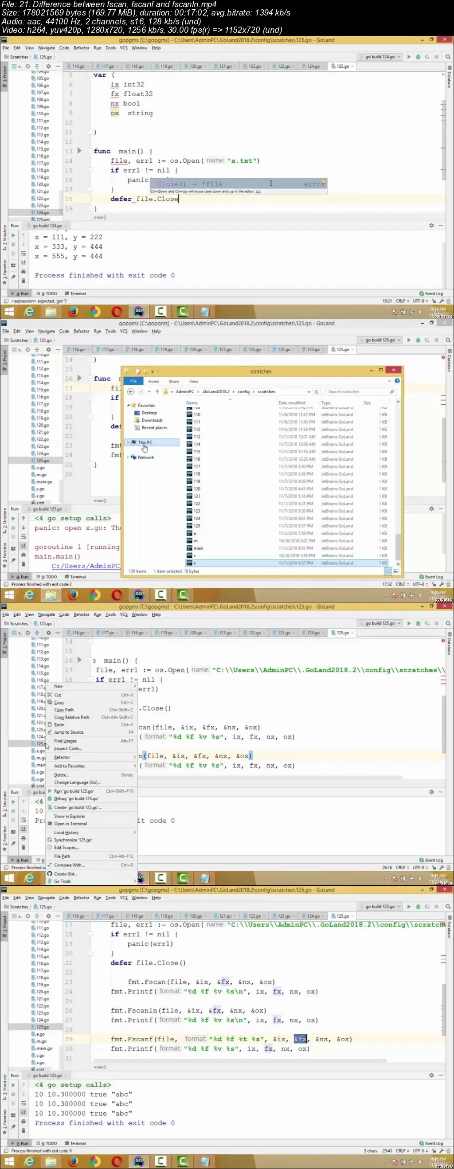This screenshot has width=454, height=1169.
Task: Click run gutter arrow at line 13
Action: [79, 151]
